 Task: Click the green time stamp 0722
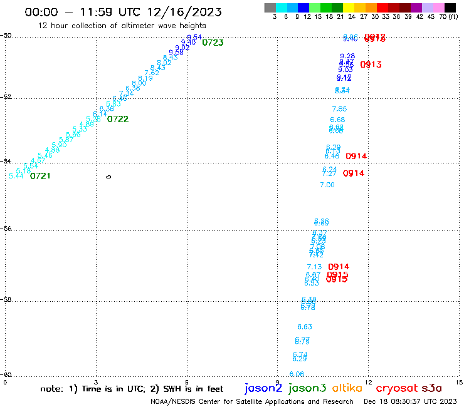(118, 119)
